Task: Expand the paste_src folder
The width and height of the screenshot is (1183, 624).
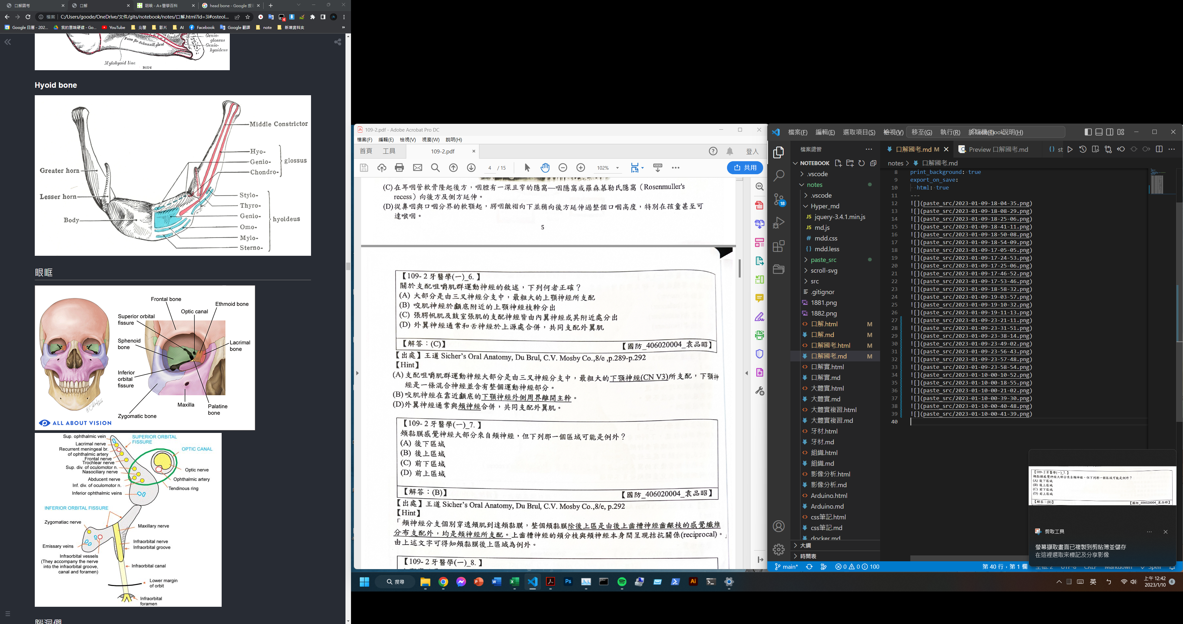Action: tap(824, 260)
